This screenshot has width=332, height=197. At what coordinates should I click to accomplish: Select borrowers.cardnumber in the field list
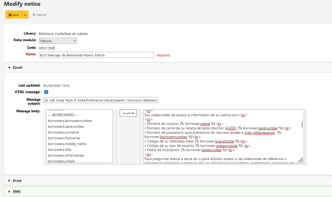point(66,126)
